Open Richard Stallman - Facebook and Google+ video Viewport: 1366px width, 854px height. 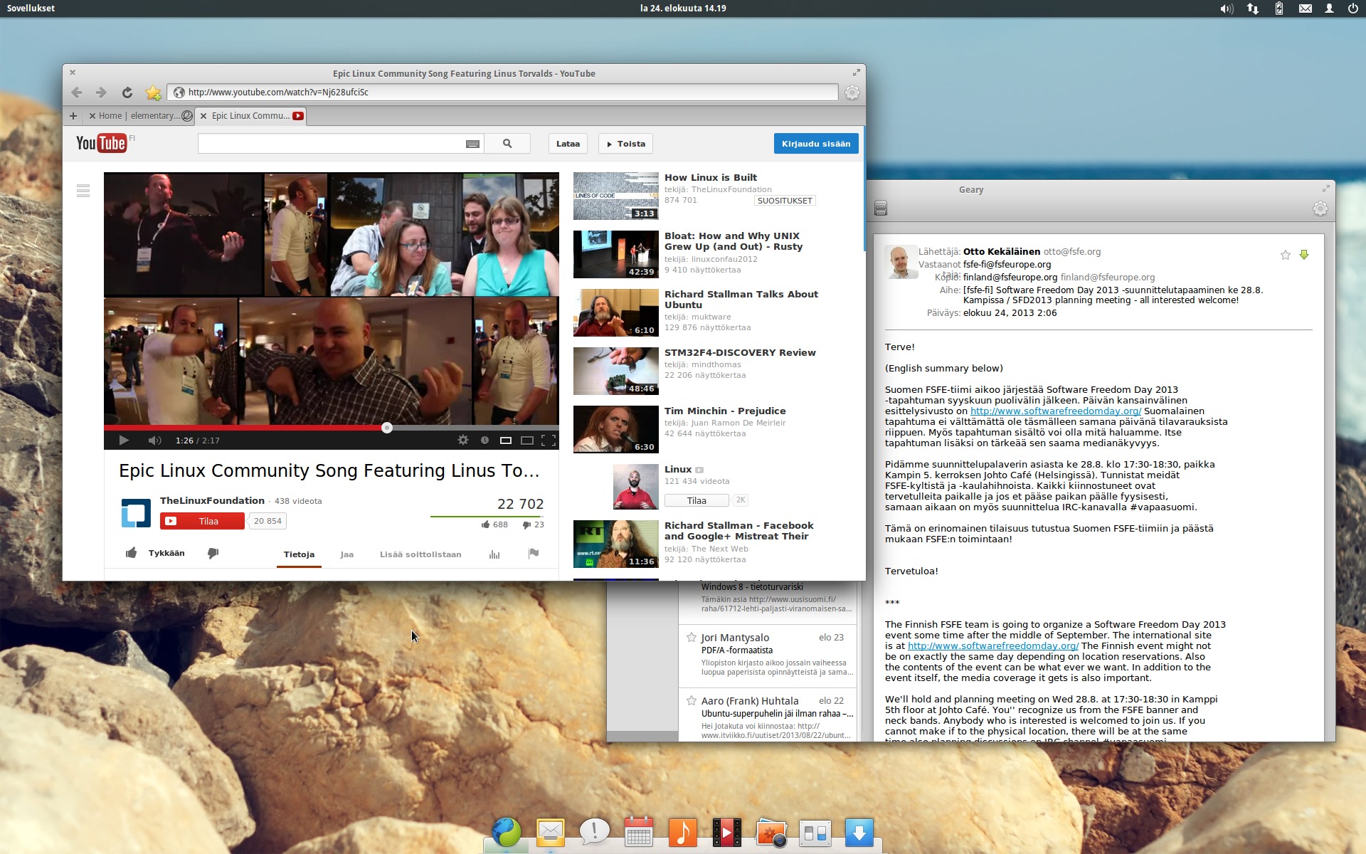pos(739,531)
